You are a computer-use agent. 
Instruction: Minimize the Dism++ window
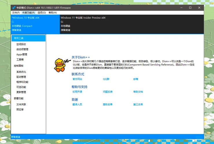click(x=181, y=8)
